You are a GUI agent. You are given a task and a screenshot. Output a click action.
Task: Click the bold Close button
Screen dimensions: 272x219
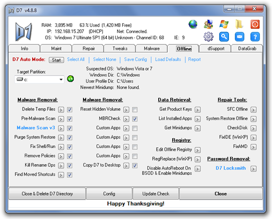coord(221,193)
